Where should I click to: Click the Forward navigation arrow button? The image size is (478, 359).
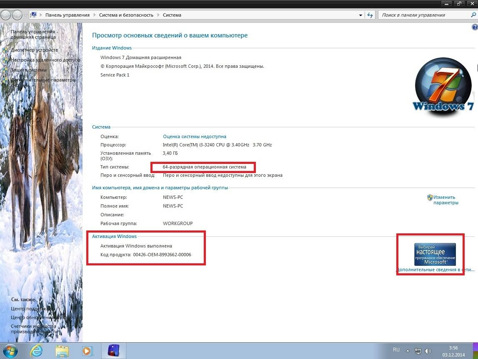tap(17, 15)
